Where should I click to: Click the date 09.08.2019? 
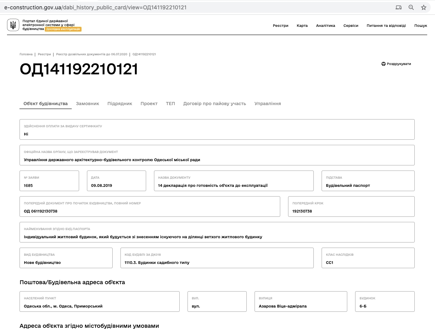pyautogui.click(x=101, y=186)
